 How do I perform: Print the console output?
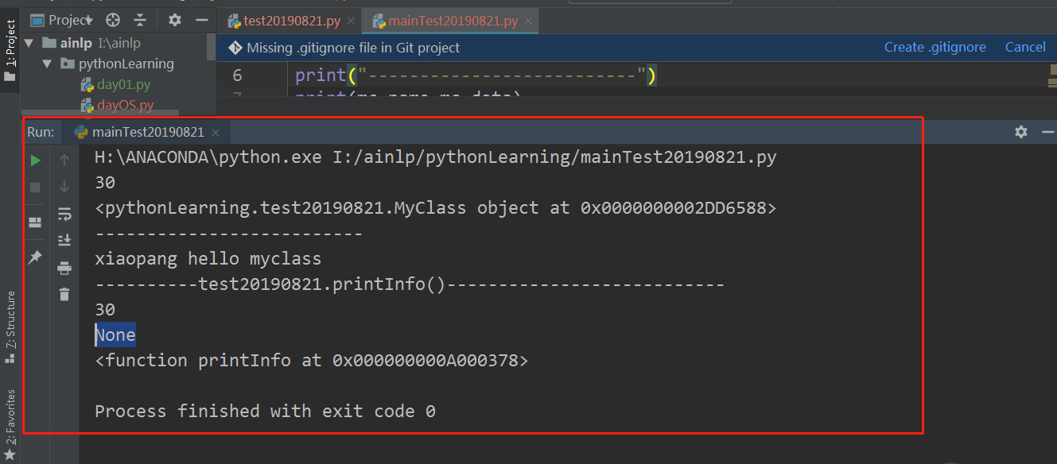click(x=64, y=269)
